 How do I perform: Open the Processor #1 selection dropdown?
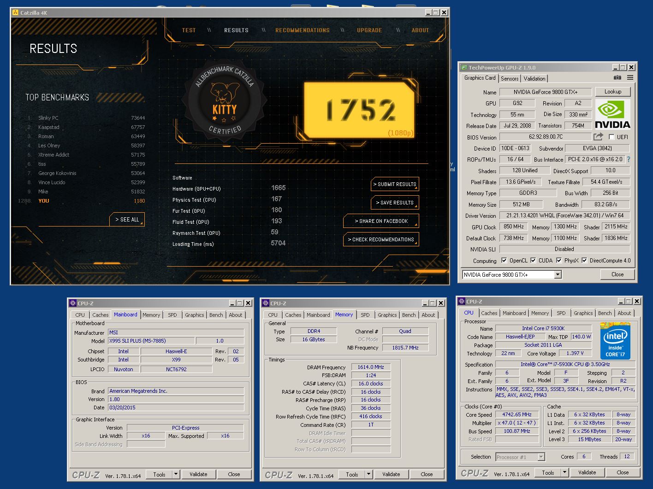click(x=541, y=457)
